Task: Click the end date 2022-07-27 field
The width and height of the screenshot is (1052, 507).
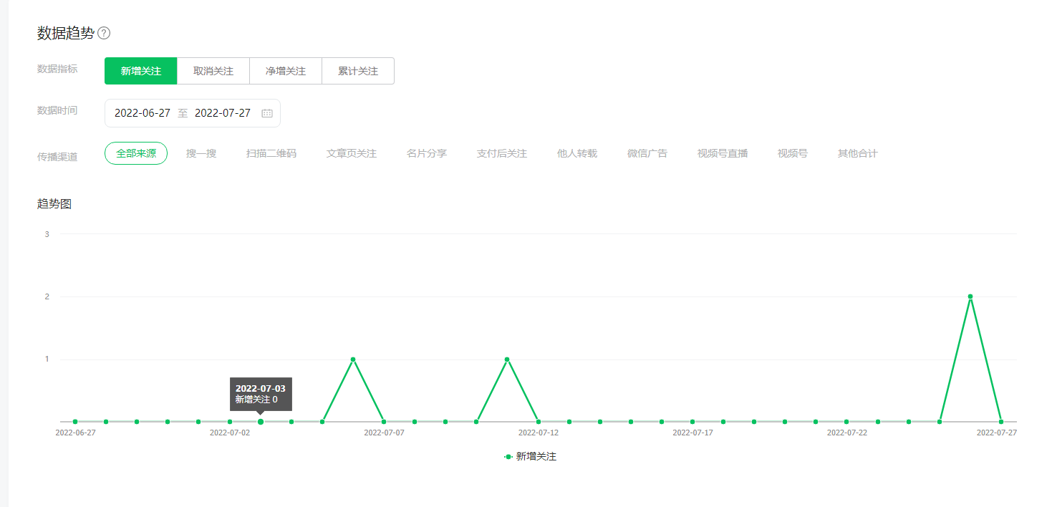Action: (x=223, y=113)
